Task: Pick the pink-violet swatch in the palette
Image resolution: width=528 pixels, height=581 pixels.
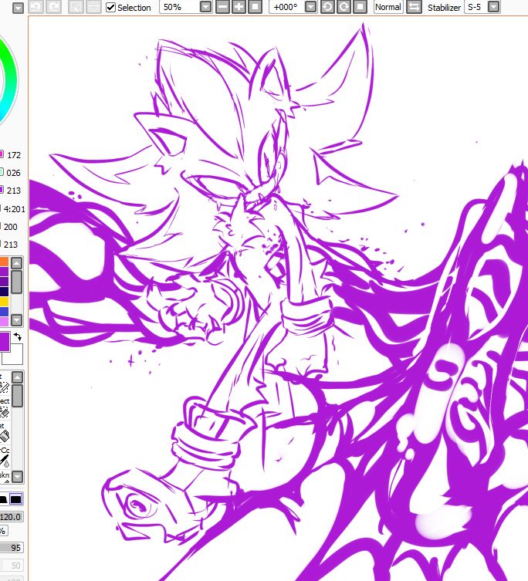Action: pyautogui.click(x=4, y=322)
